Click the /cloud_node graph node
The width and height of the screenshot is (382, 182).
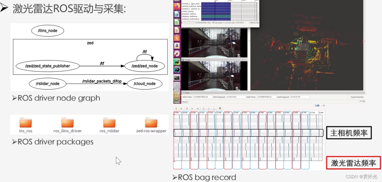click(x=144, y=84)
